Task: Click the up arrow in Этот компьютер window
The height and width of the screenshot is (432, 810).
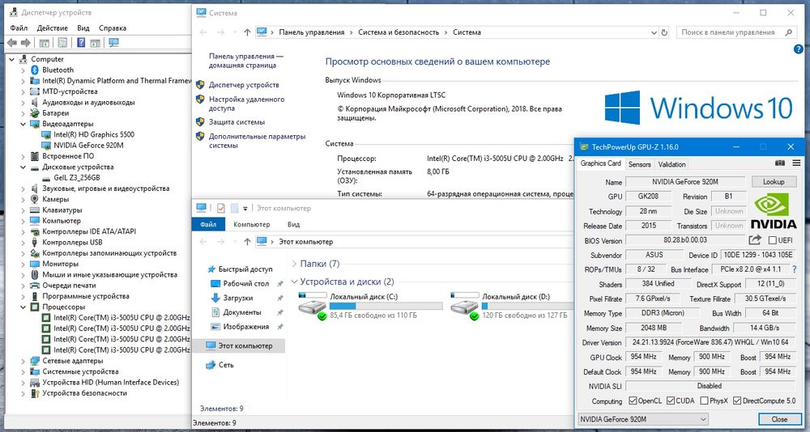Action: 247,242
